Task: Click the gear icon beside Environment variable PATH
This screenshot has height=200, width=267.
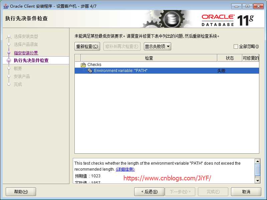Action: coord(90,70)
